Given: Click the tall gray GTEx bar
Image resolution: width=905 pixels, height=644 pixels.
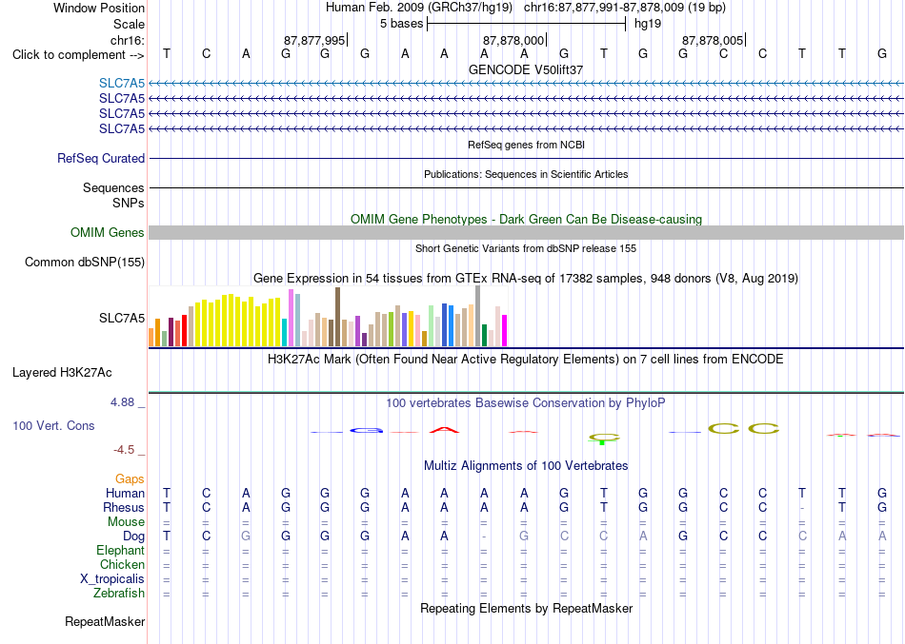Looking at the screenshot, I should coord(478,316).
